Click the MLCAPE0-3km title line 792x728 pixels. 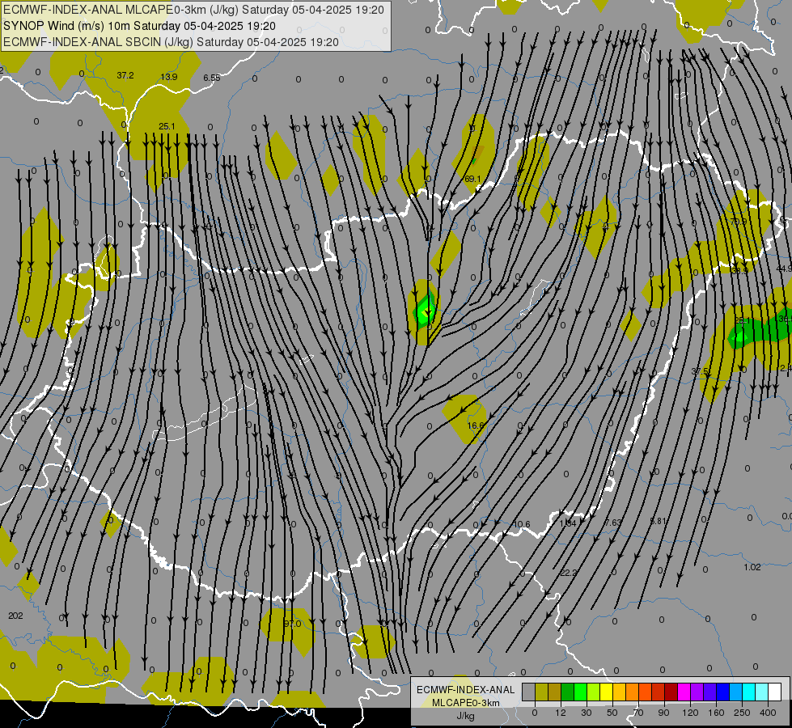[x=193, y=10]
